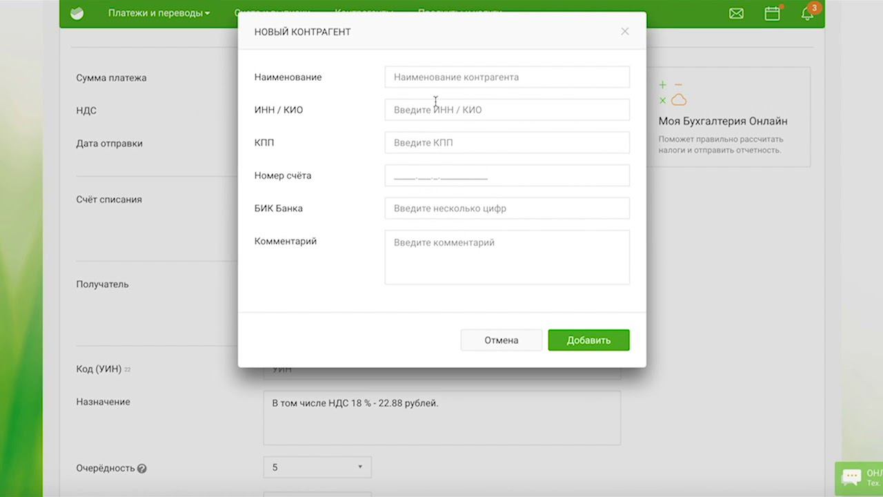Click the Счёт списания label
The height and width of the screenshot is (497, 883).
click(x=109, y=199)
